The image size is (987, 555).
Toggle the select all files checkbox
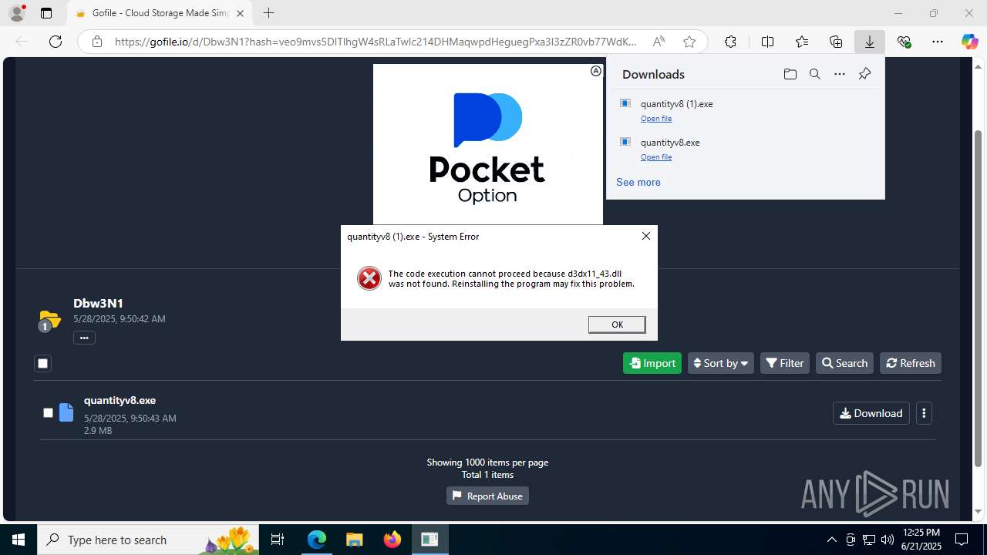click(42, 363)
